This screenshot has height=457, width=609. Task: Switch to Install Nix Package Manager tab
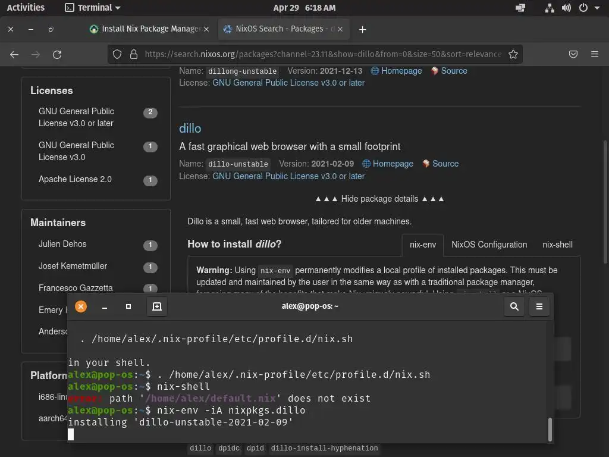tap(149, 29)
